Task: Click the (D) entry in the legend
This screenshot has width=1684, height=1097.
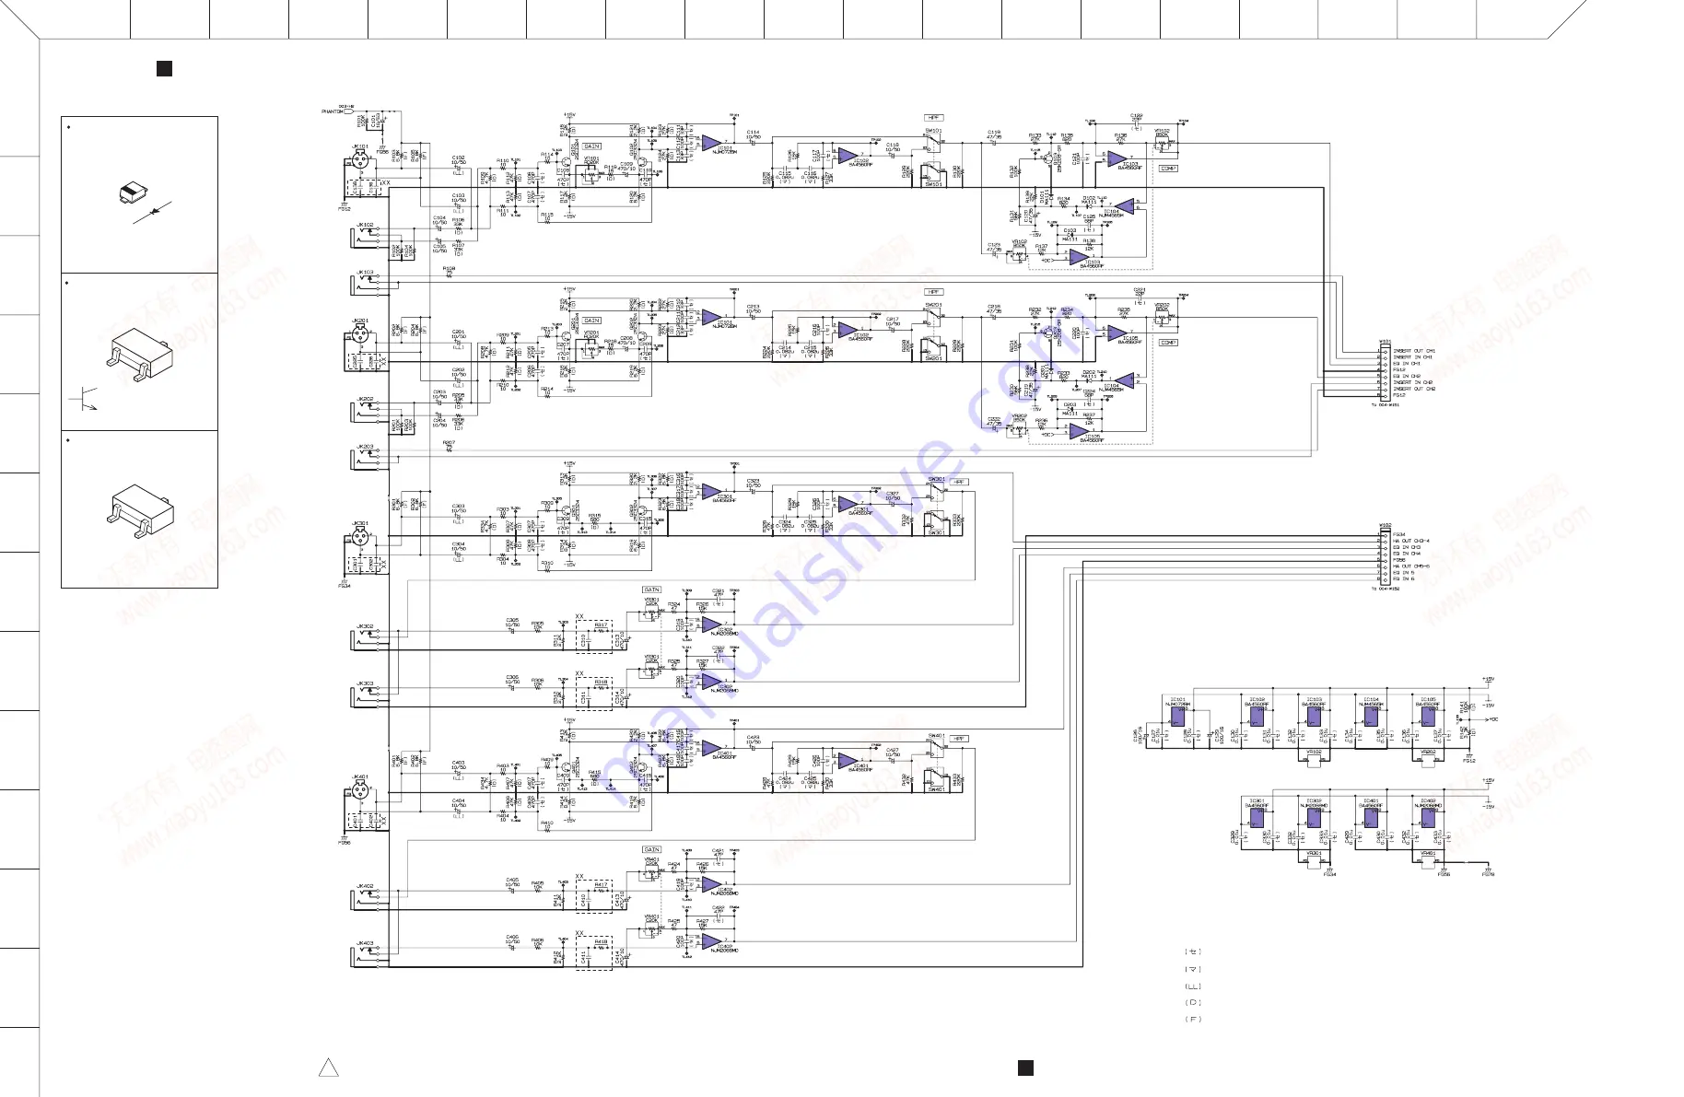Action: pyautogui.click(x=1193, y=1002)
